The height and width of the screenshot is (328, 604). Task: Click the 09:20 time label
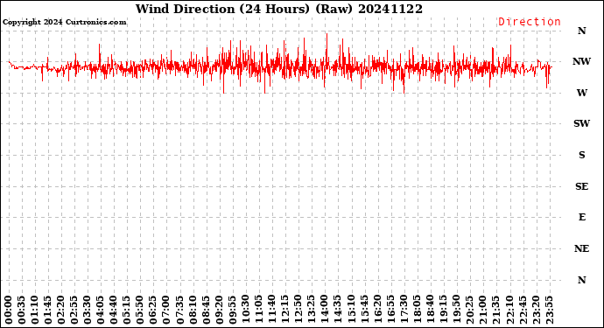[x=220, y=311]
